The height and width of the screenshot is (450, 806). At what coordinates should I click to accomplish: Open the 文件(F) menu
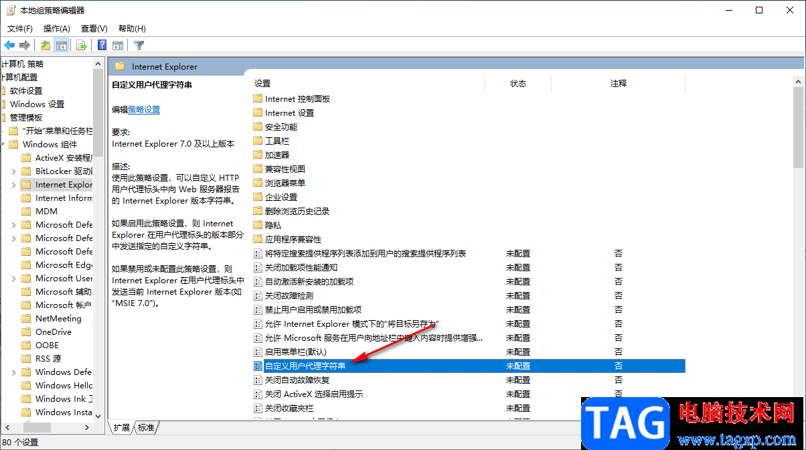20,29
